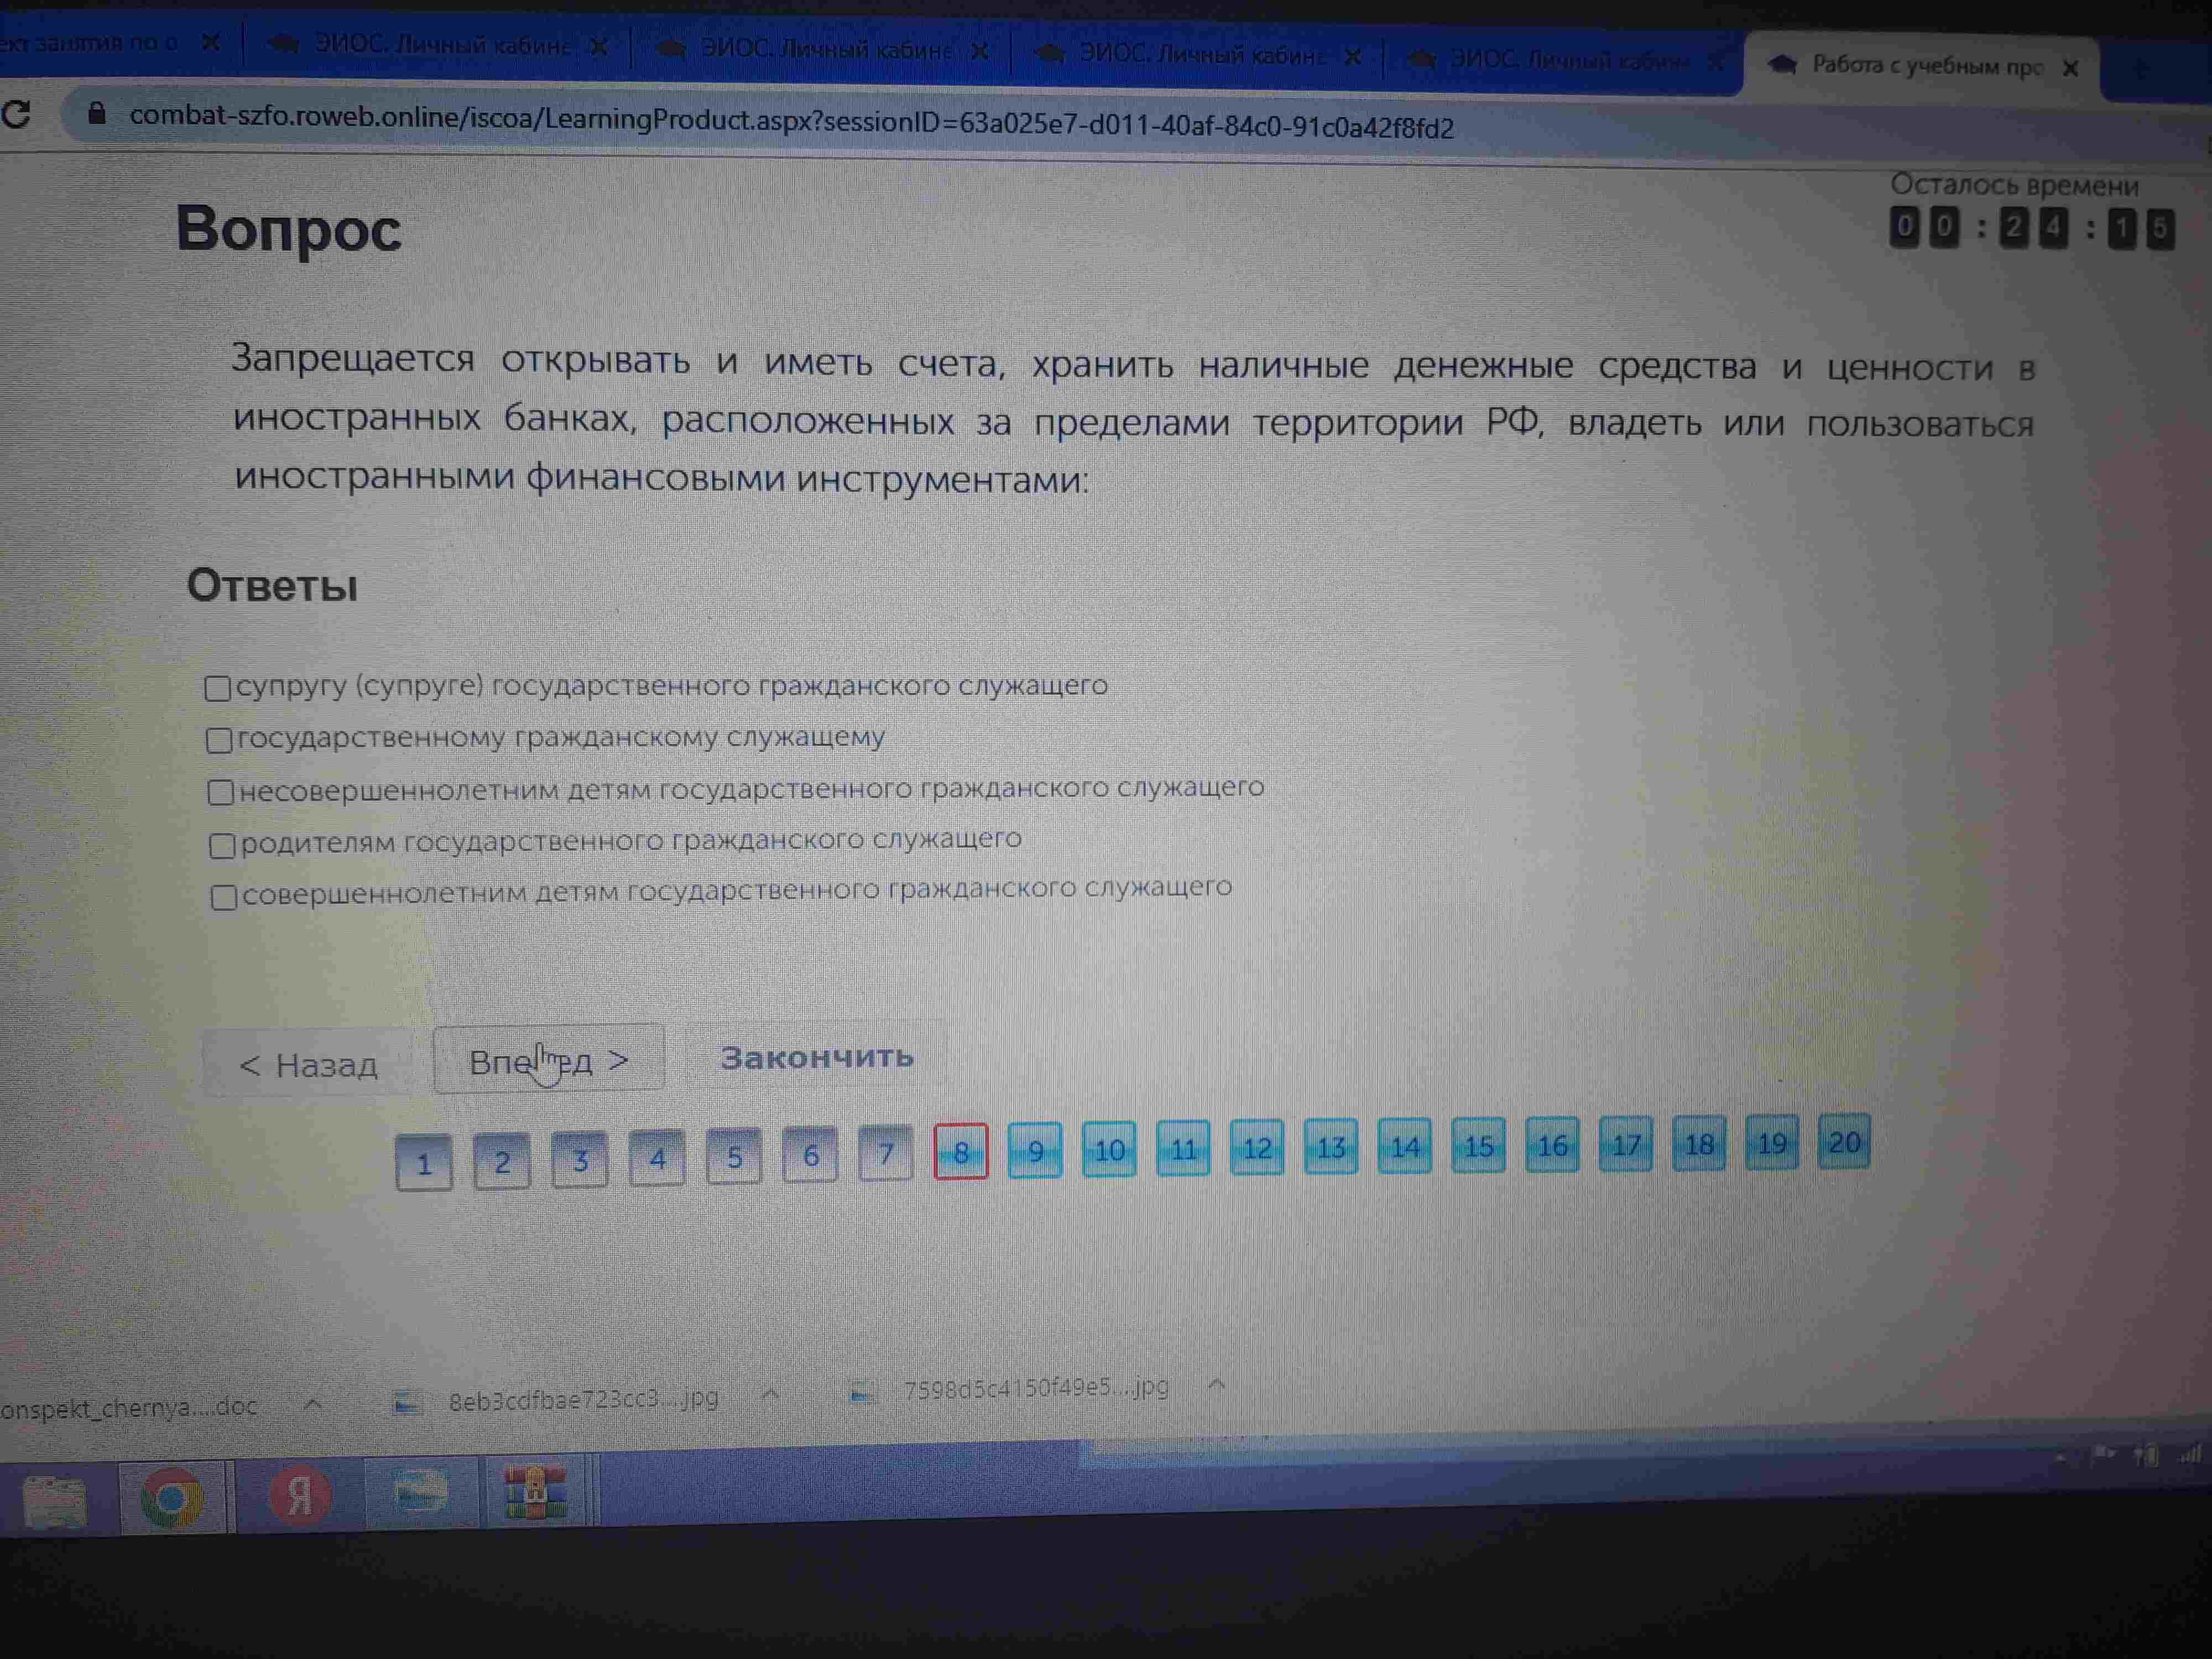Open a new browser tab
The height and width of the screenshot is (1659, 2212).
[x=2140, y=70]
